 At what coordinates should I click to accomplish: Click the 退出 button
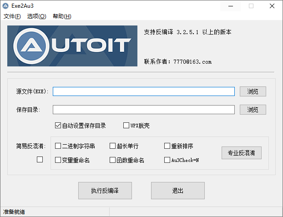point(178,191)
